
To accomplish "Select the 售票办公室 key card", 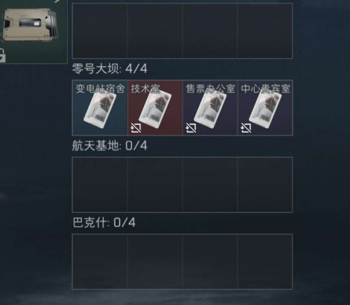I will pyautogui.click(x=210, y=108).
